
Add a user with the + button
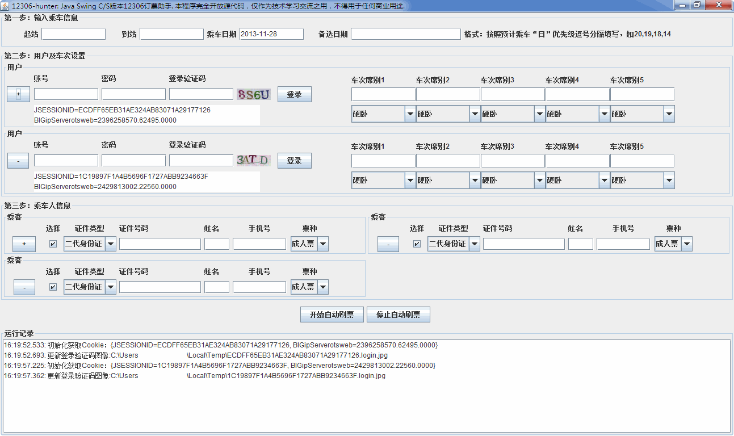pyautogui.click(x=18, y=94)
